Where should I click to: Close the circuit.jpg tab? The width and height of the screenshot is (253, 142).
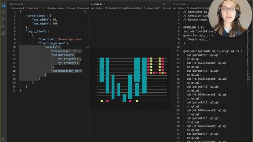click(104, 4)
